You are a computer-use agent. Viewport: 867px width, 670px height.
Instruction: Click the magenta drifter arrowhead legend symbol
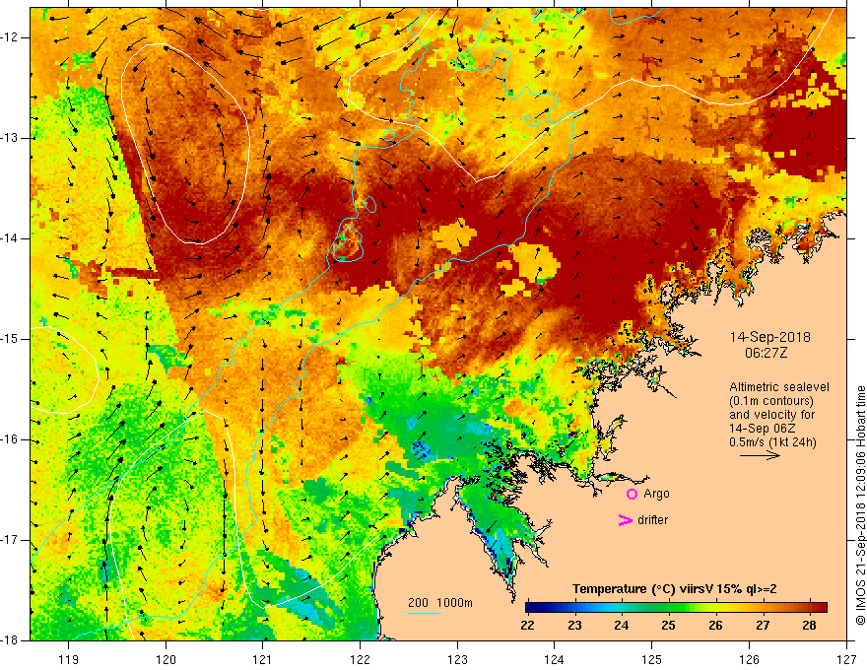(x=625, y=520)
